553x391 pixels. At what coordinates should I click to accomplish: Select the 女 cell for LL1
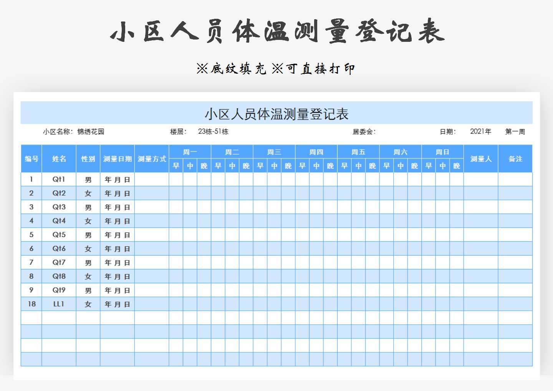tap(88, 304)
